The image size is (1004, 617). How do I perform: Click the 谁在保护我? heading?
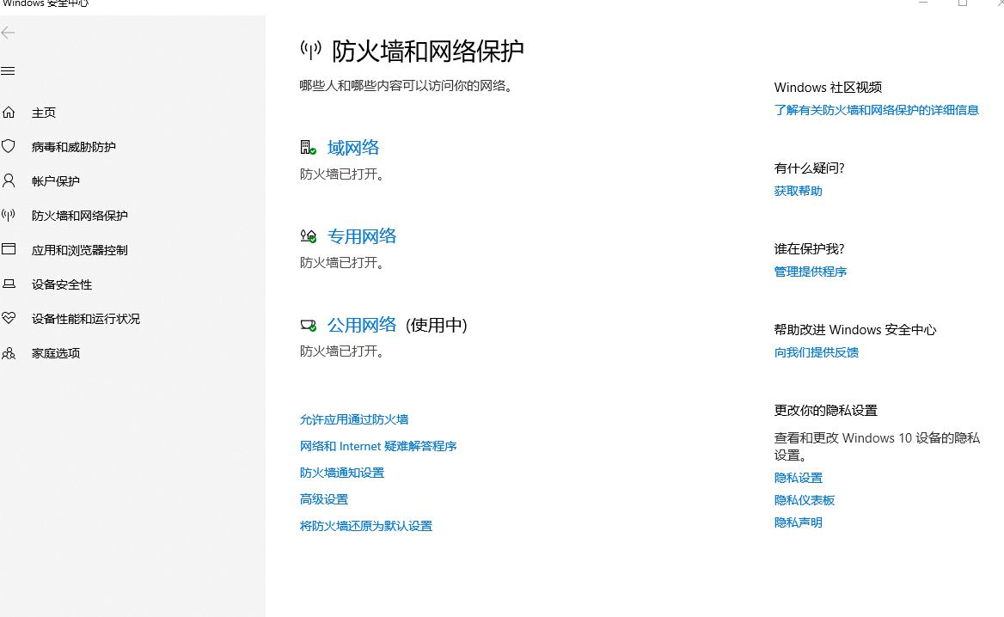pos(810,248)
